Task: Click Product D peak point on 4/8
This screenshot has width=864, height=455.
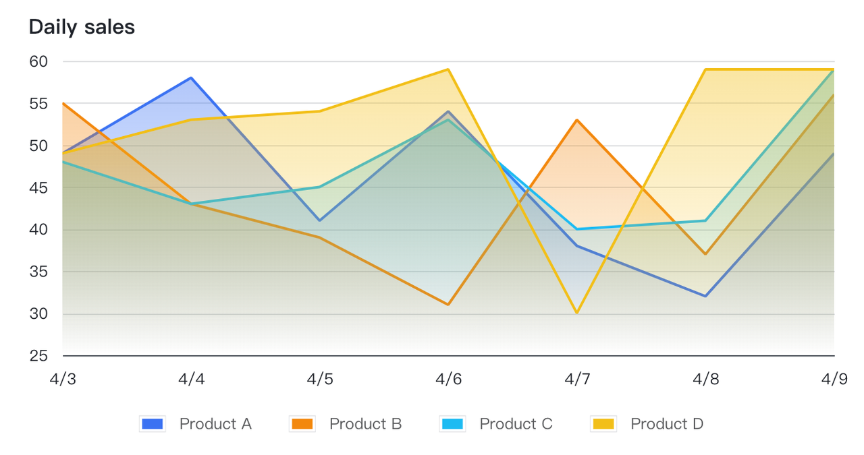Action: [x=705, y=69]
